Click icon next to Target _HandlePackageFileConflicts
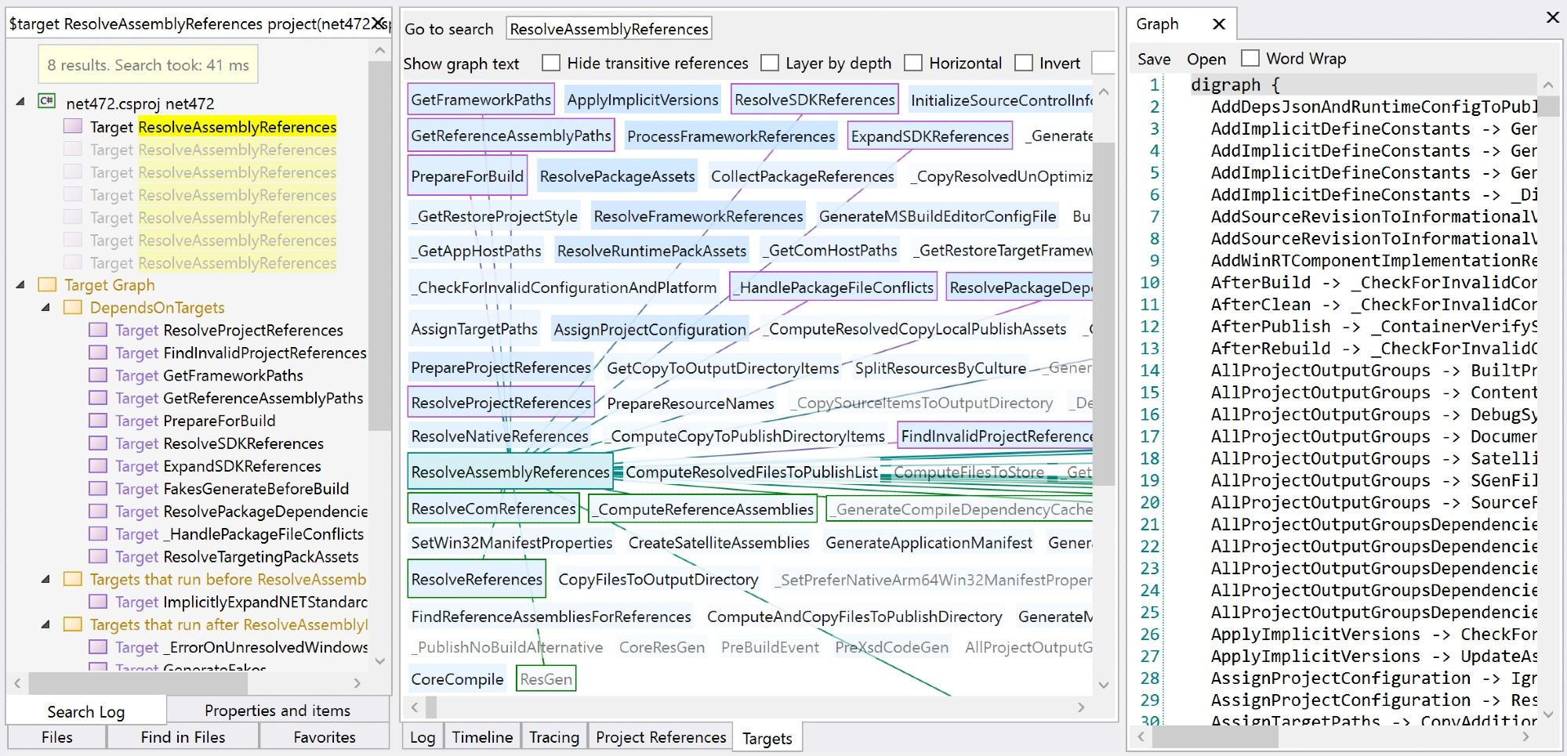The image size is (1567, 756). click(98, 534)
